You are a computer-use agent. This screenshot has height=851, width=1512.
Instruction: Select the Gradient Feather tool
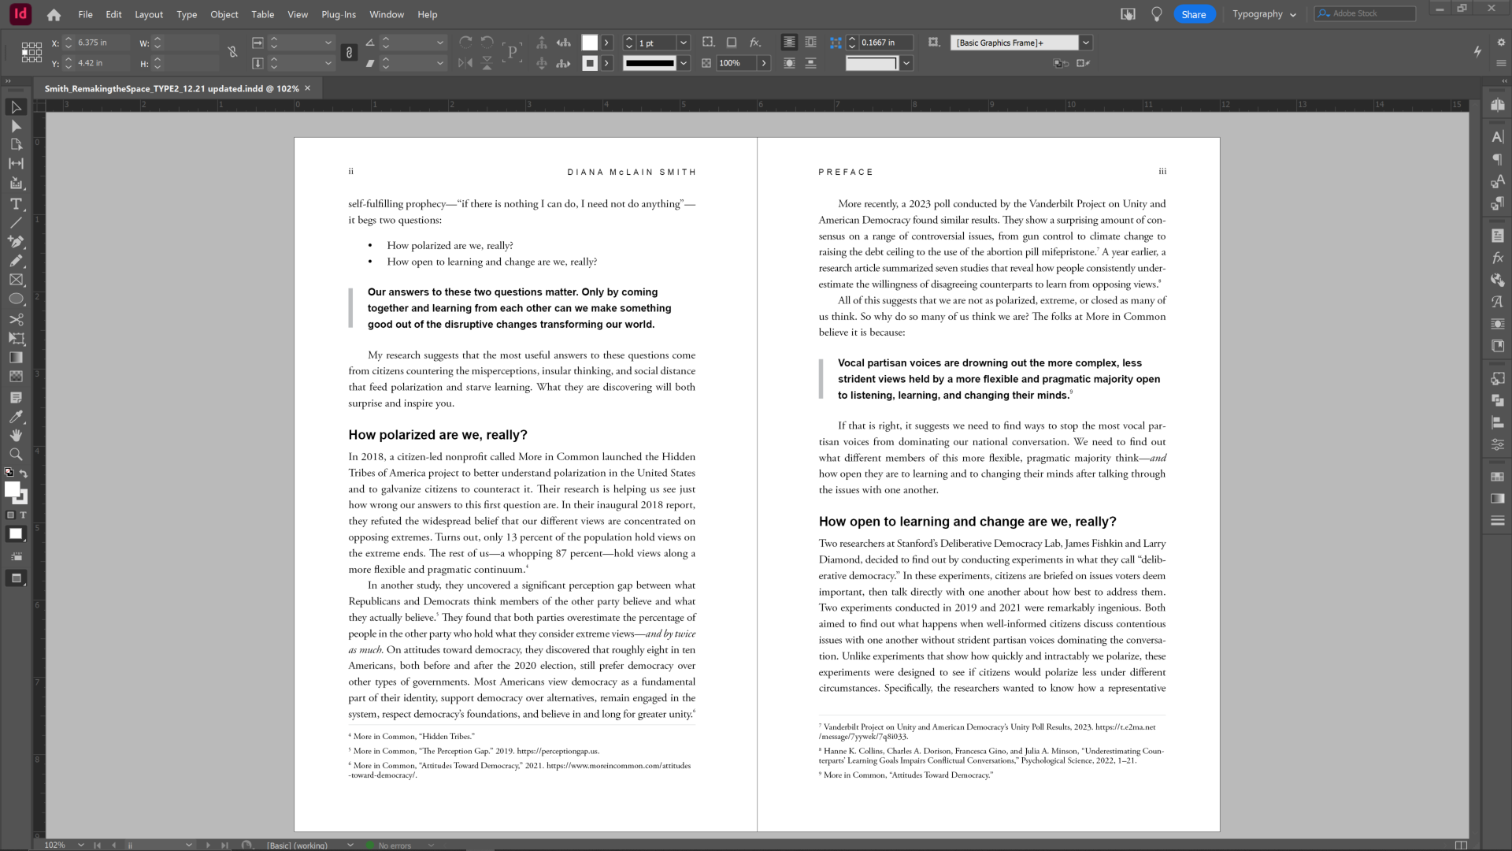[x=16, y=377]
